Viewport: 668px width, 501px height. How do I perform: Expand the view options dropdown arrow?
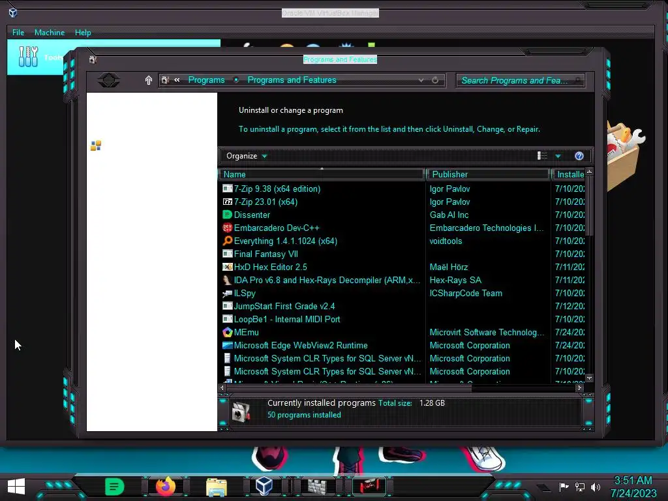tap(558, 156)
